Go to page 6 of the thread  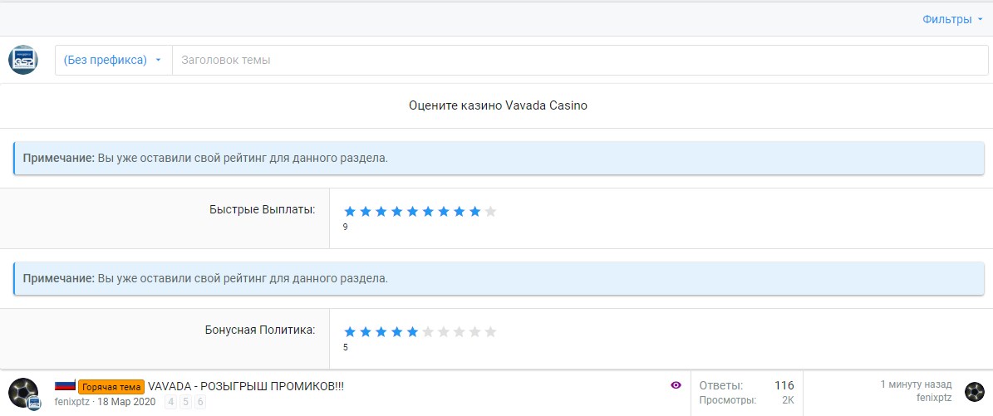point(200,402)
